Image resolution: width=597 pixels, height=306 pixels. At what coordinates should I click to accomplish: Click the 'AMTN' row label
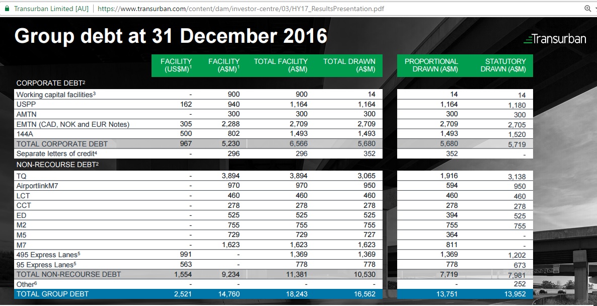(27, 114)
